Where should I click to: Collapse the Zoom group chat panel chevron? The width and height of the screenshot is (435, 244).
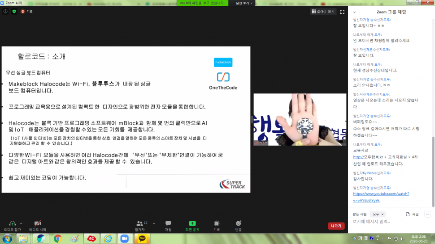354,12
